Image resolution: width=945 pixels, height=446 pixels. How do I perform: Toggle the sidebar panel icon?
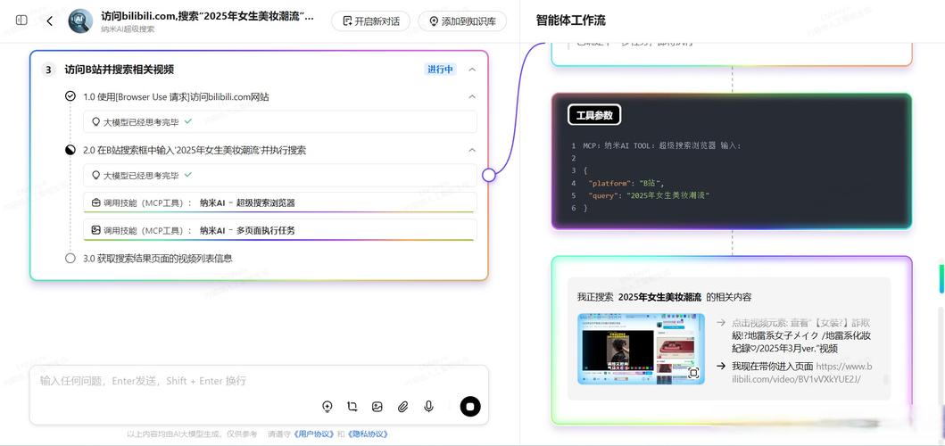tap(21, 21)
